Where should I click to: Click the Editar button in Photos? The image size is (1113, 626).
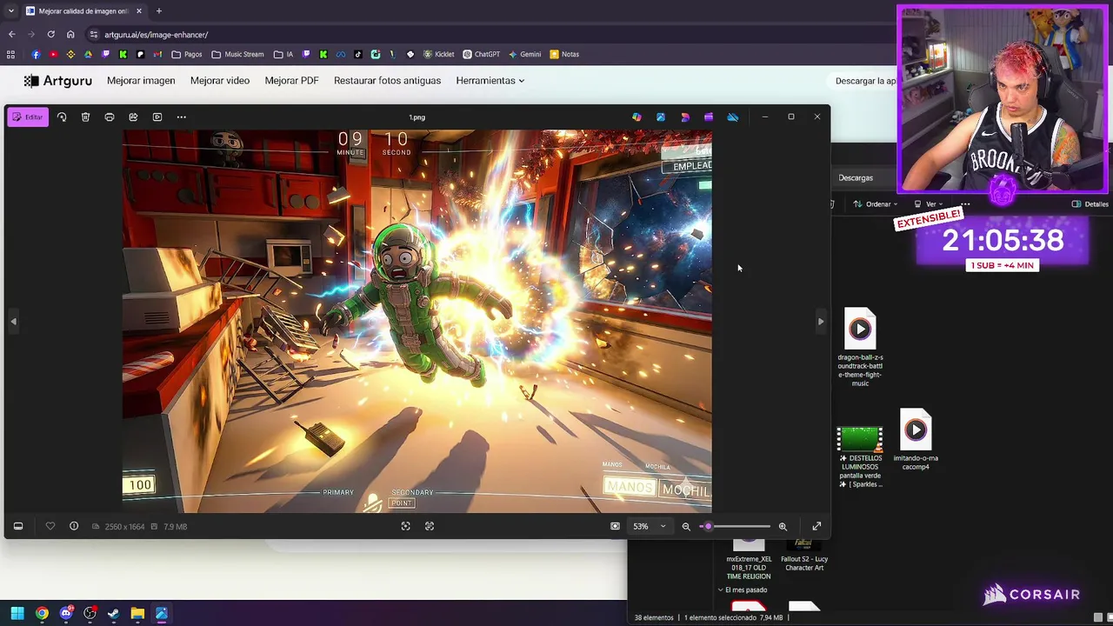(27, 117)
